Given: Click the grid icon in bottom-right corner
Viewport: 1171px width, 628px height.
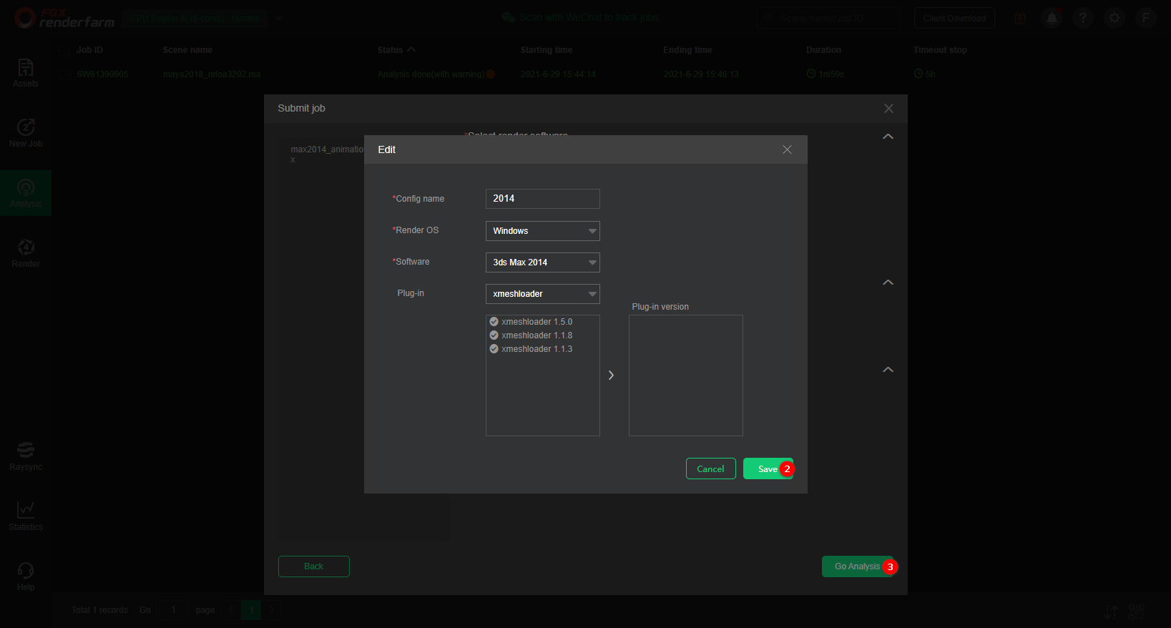Looking at the screenshot, I should [1136, 612].
